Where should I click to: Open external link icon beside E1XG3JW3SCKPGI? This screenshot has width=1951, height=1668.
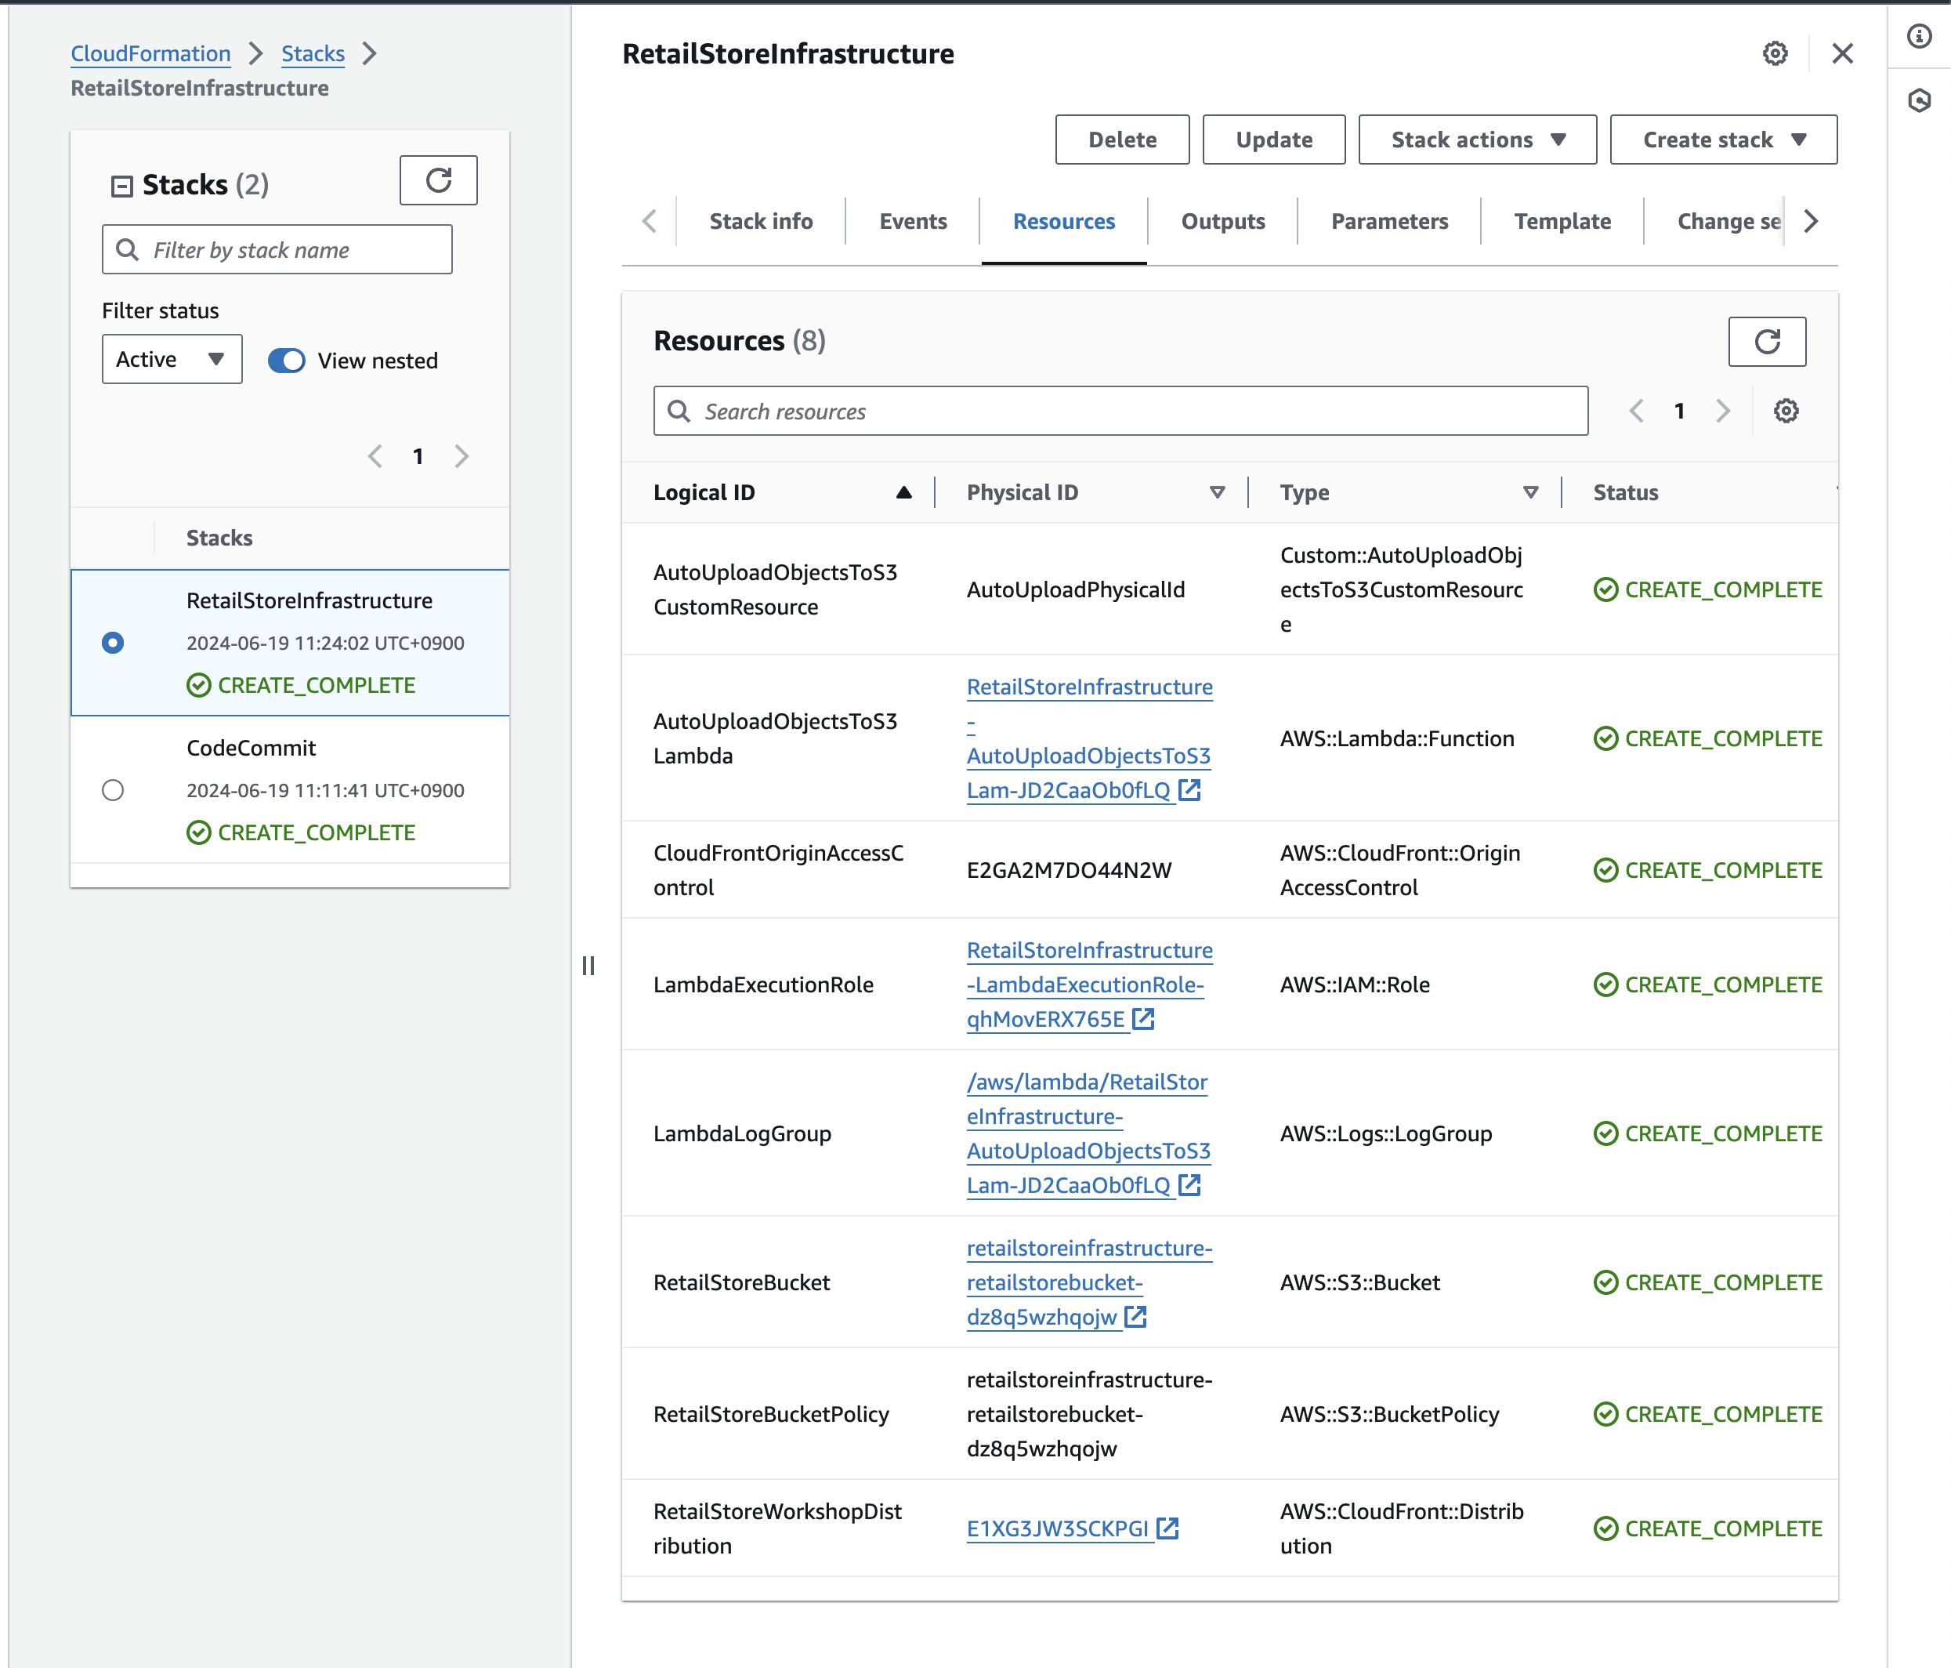tap(1167, 1528)
